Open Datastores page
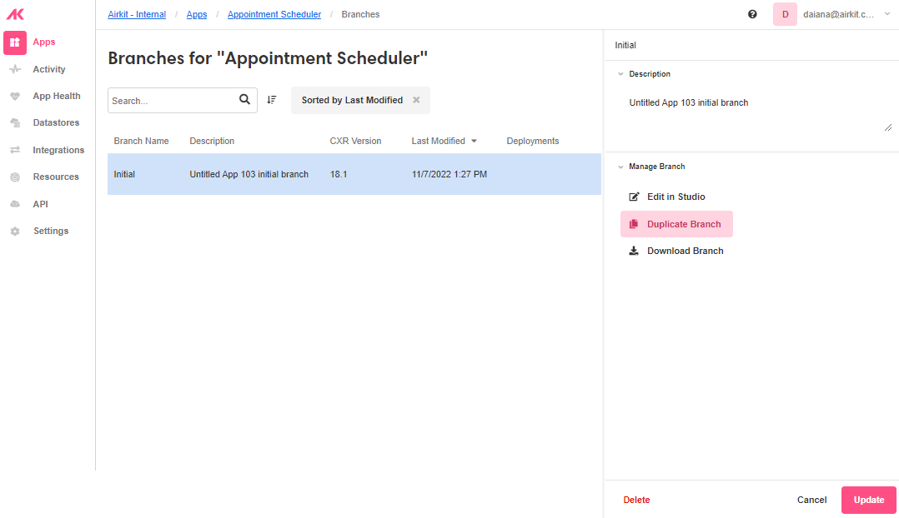899x518 pixels. [56, 122]
